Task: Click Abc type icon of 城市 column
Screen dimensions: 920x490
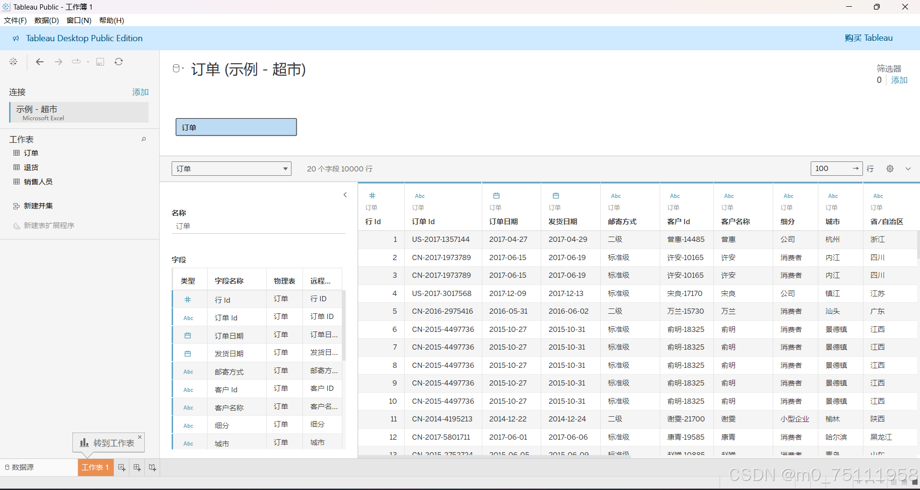Action: pyautogui.click(x=833, y=196)
